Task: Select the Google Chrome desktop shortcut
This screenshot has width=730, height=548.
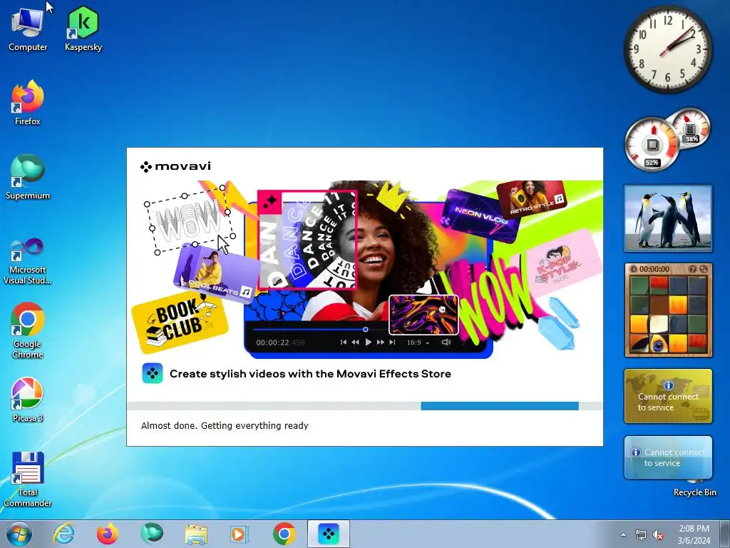Action: (28, 331)
